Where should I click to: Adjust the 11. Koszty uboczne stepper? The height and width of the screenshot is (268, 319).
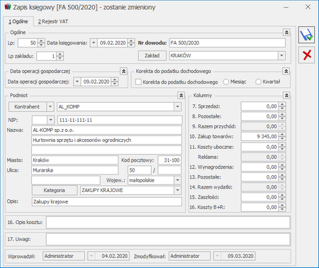pyautogui.click(x=282, y=147)
